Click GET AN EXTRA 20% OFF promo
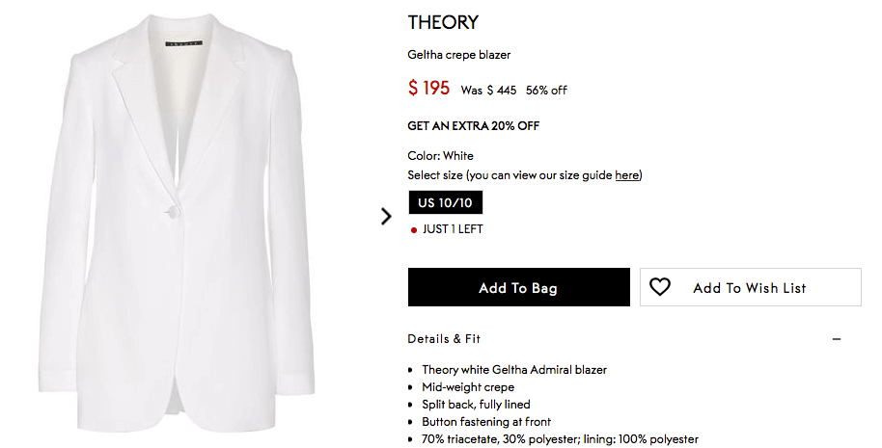This screenshot has width=882, height=448. point(473,126)
